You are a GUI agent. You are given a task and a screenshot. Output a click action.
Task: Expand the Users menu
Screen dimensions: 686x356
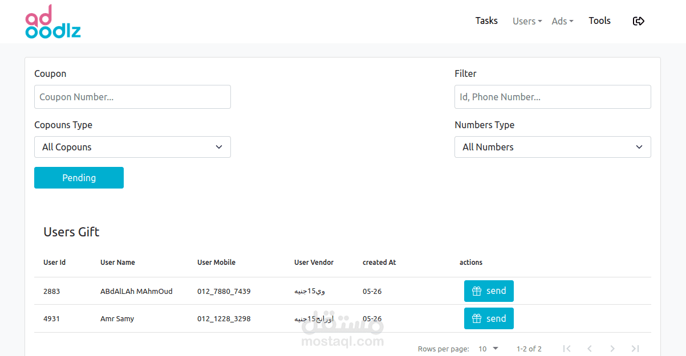[527, 21]
